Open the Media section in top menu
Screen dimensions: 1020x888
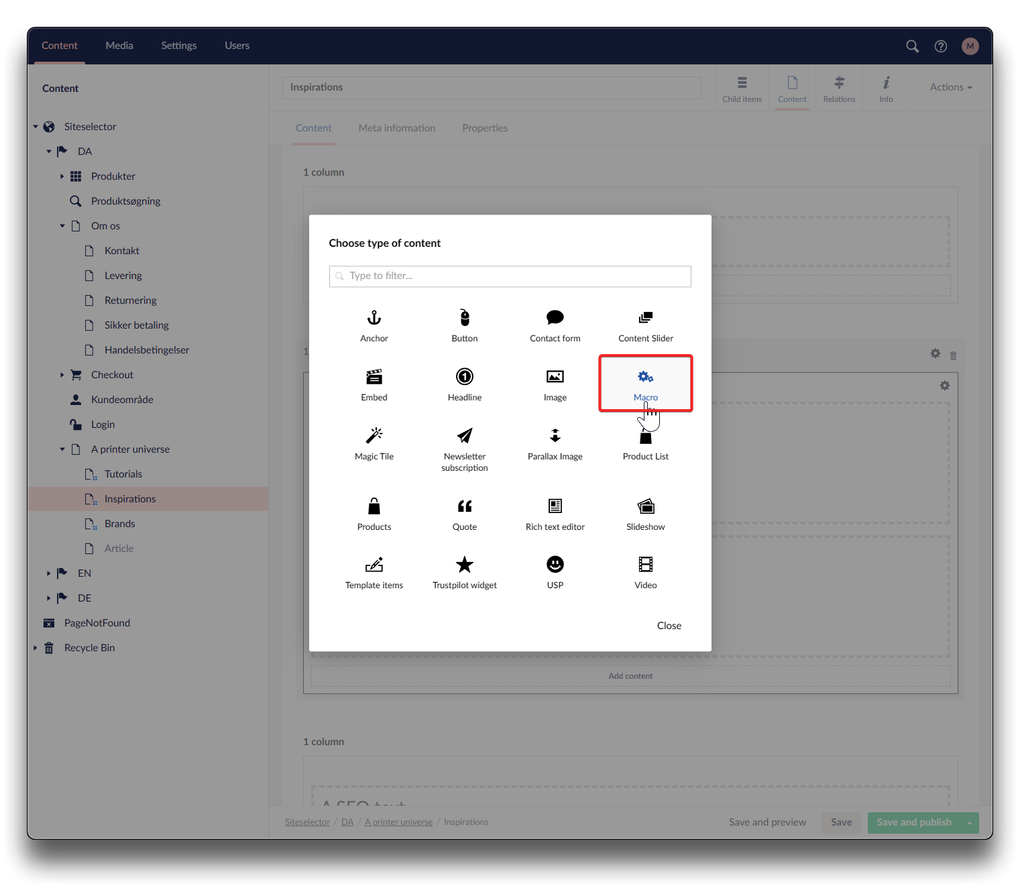coord(119,46)
